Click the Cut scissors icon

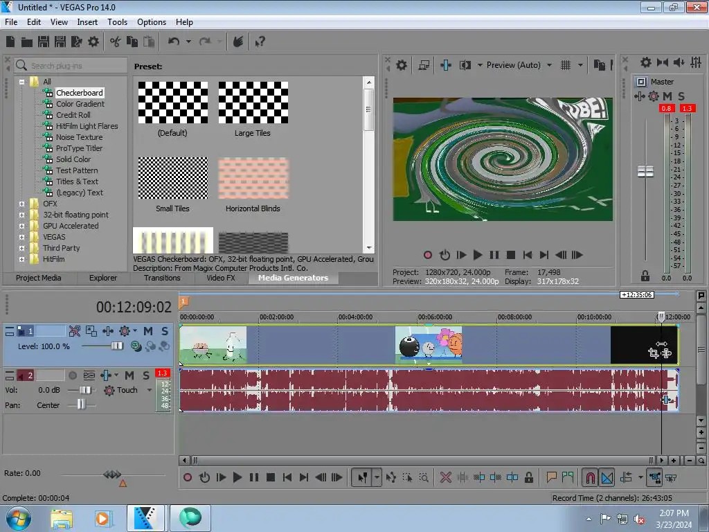pyautogui.click(x=116, y=42)
